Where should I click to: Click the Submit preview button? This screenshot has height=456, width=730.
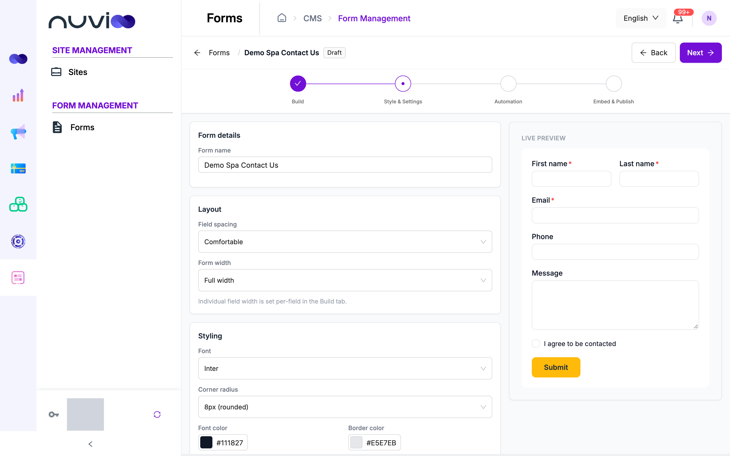point(556,367)
